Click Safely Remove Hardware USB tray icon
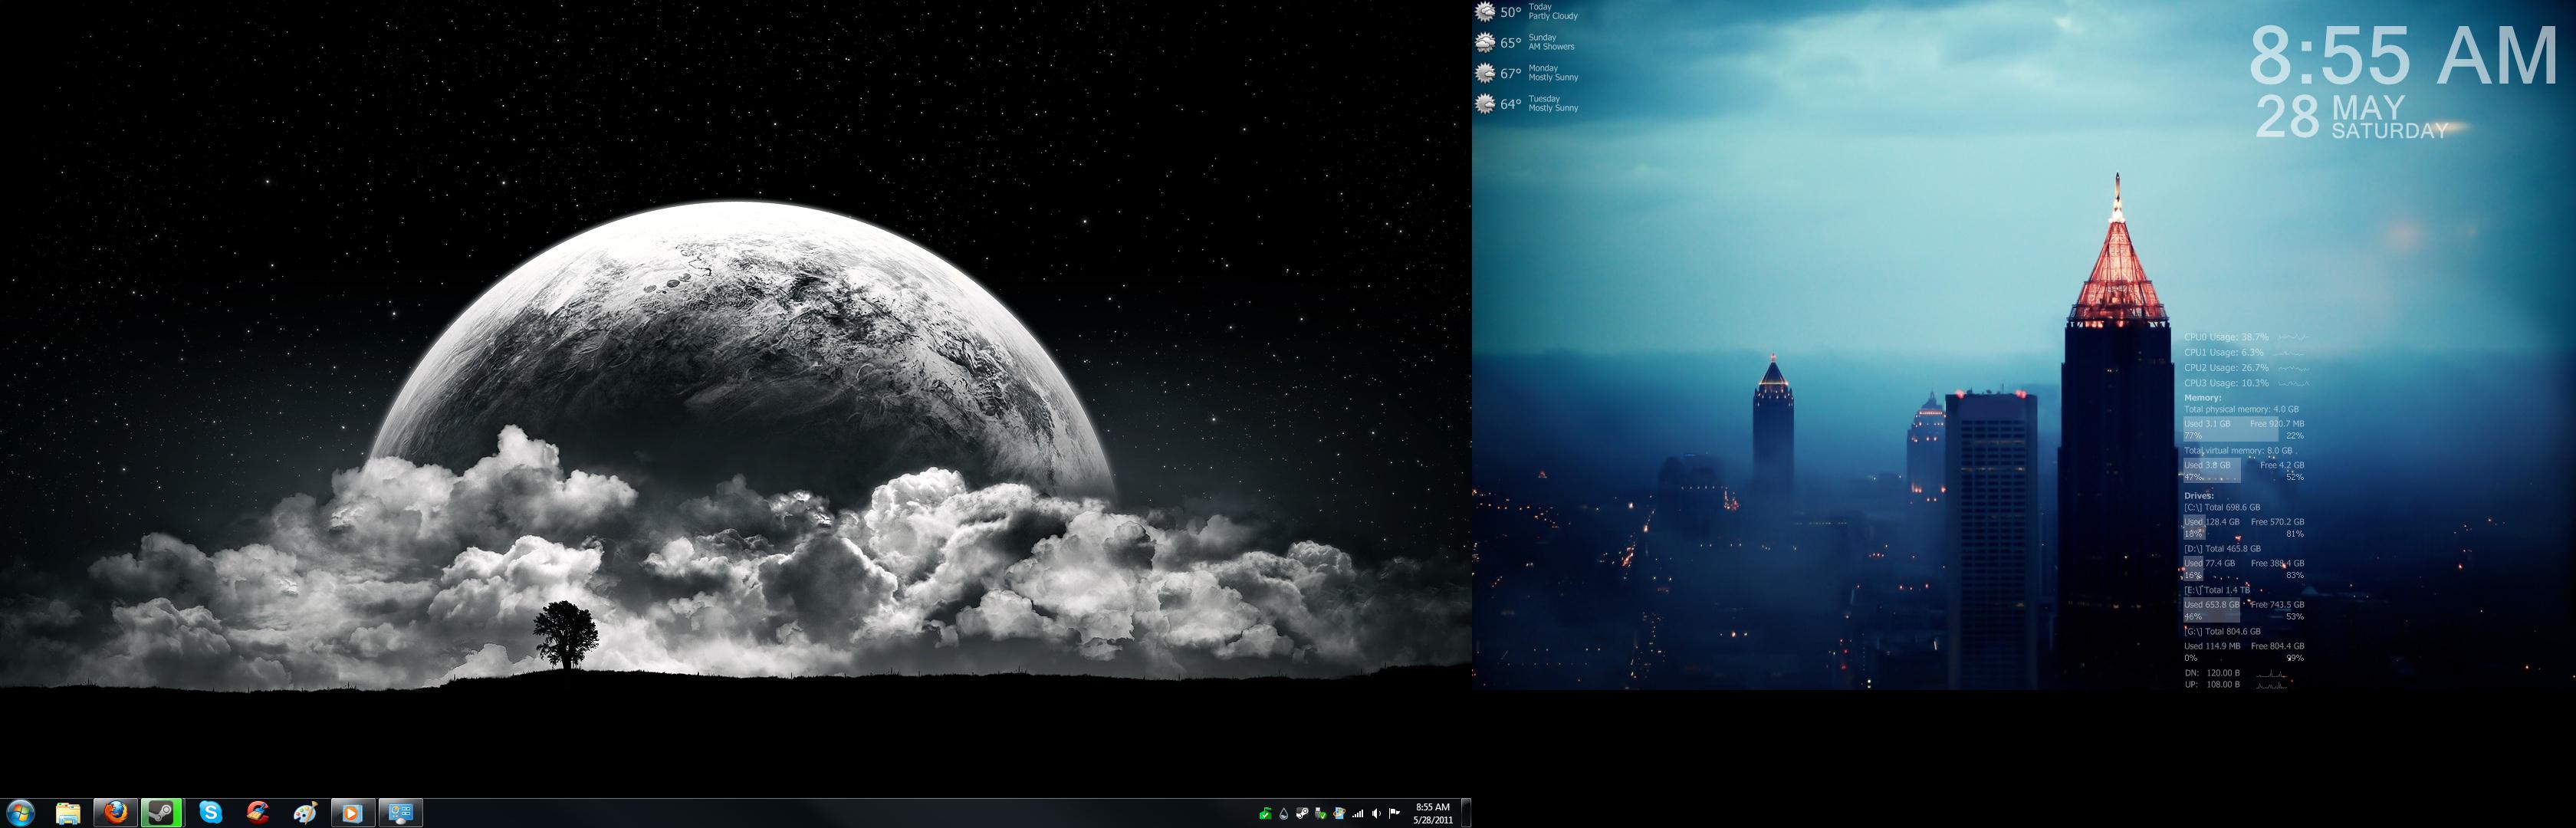2576x828 pixels. click(x=1321, y=814)
